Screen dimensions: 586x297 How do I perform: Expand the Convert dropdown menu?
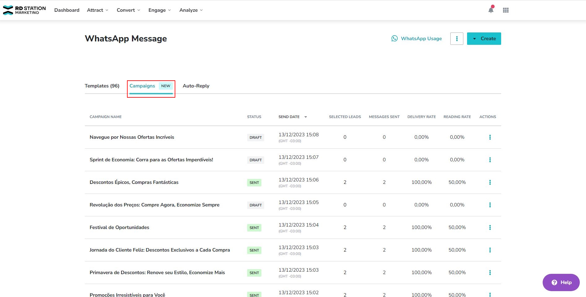pyautogui.click(x=128, y=10)
